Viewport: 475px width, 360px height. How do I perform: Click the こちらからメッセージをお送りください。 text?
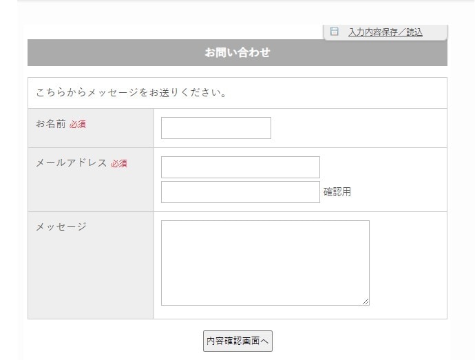131,92
